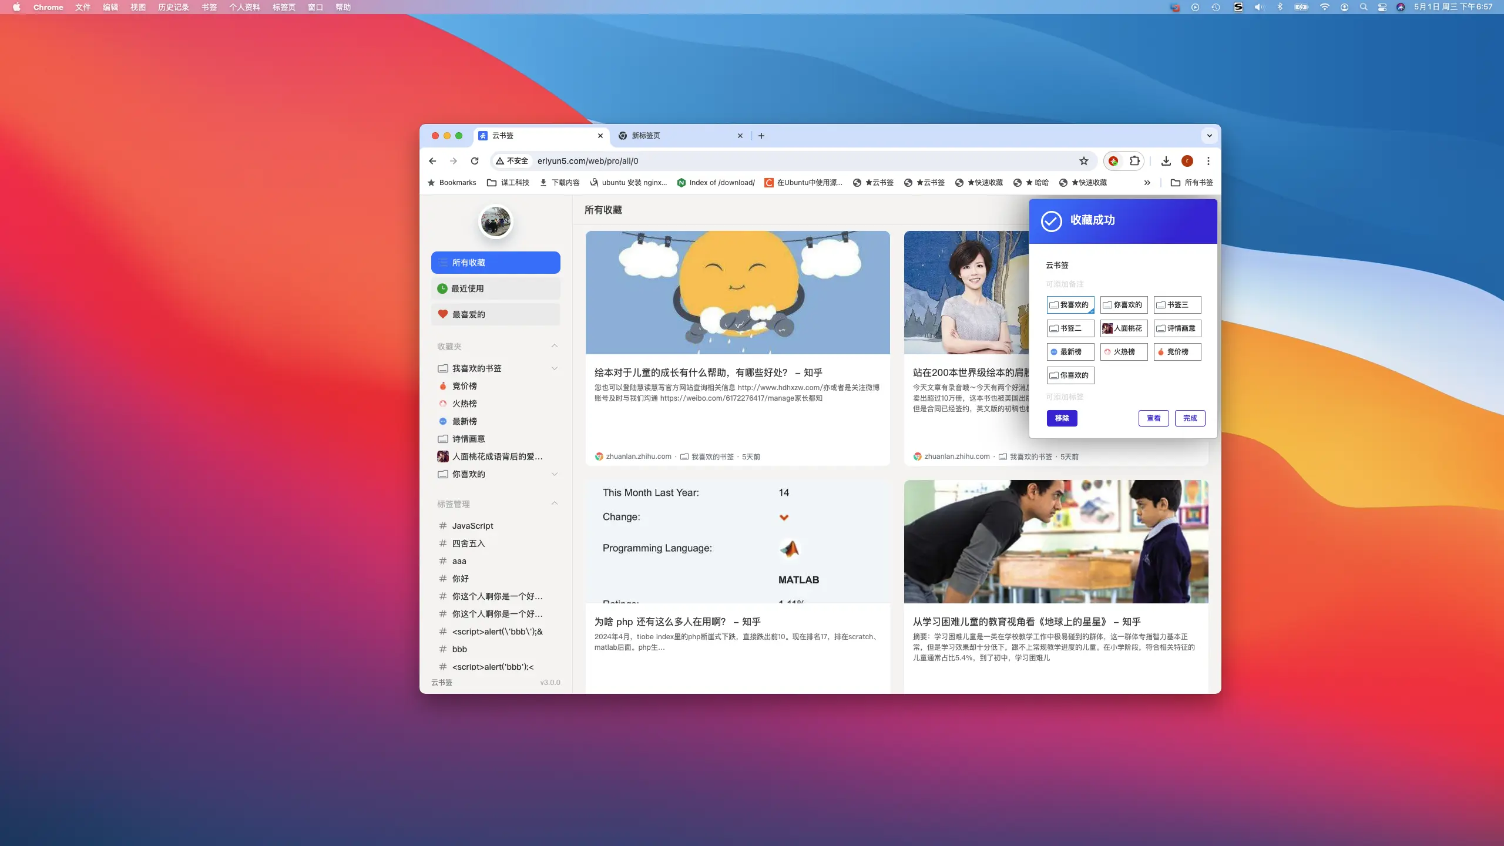Open the 诗情画意 folder in sidebar
The width and height of the screenshot is (1504, 846).
tap(468, 439)
